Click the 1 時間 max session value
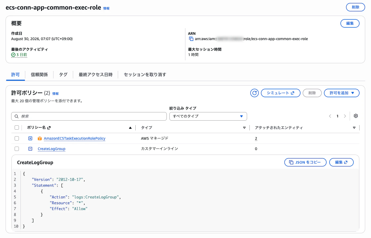The image size is (371, 238). pos(193,55)
